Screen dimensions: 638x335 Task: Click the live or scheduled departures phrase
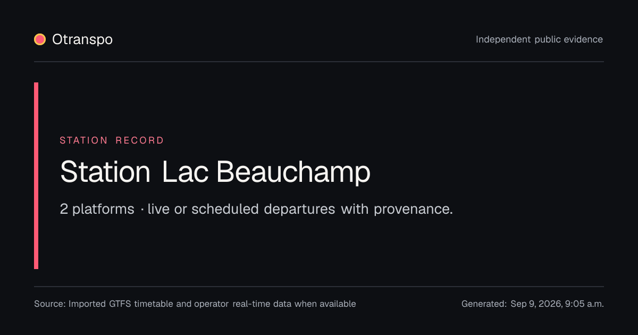[241, 209]
